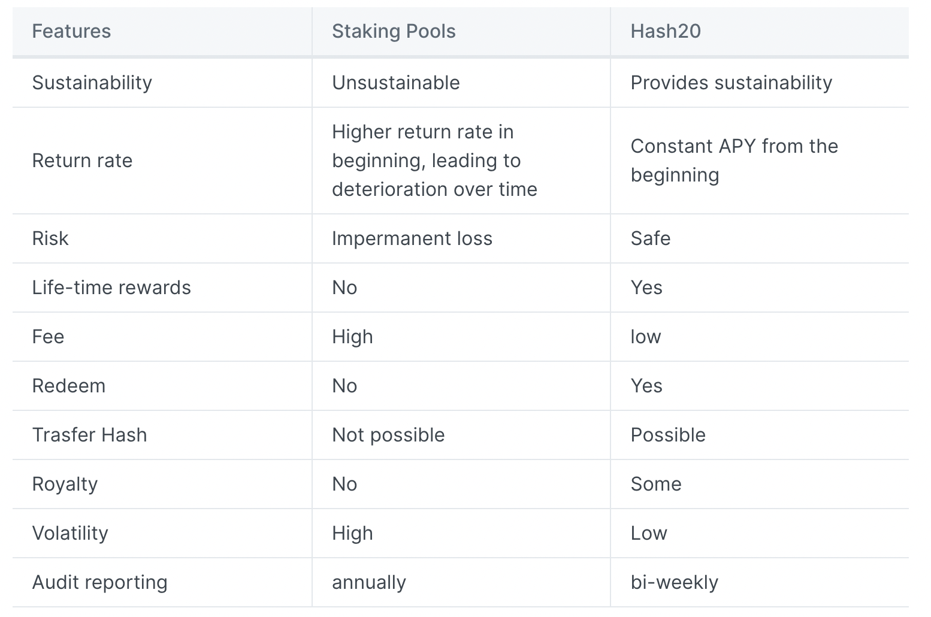931x617 pixels.
Task: Select the Life-time rewards row label
Action: 111,288
